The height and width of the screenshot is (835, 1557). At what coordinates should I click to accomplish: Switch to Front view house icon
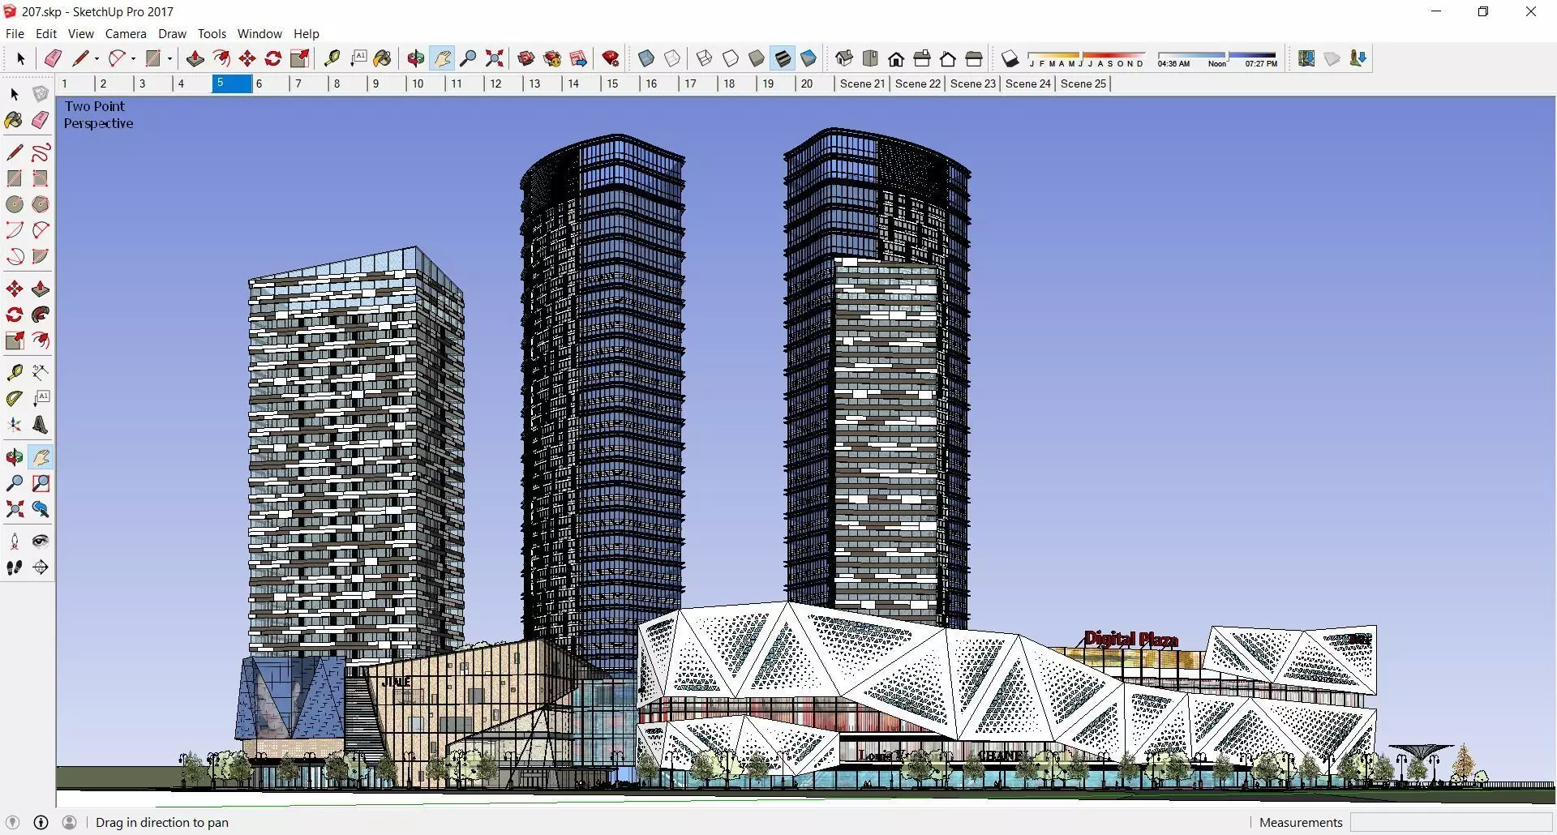pyautogui.click(x=896, y=58)
